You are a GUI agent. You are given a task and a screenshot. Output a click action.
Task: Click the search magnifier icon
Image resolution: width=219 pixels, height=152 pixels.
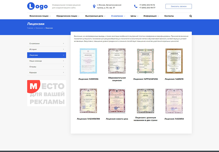coord(191,16)
